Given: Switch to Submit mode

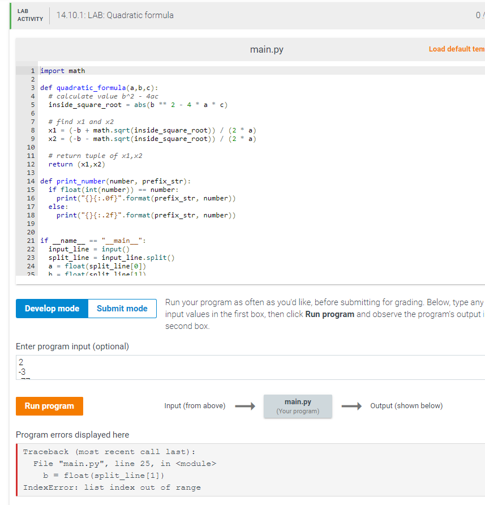Looking at the screenshot, I should (x=122, y=309).
